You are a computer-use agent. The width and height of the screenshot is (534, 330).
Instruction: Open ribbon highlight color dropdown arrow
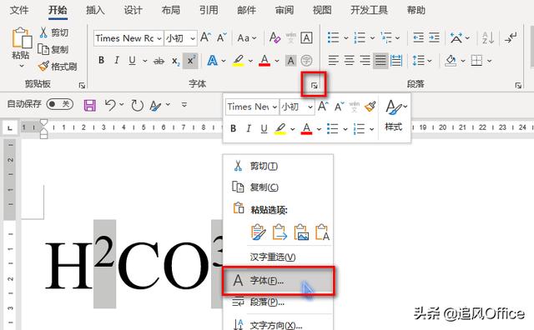250,61
